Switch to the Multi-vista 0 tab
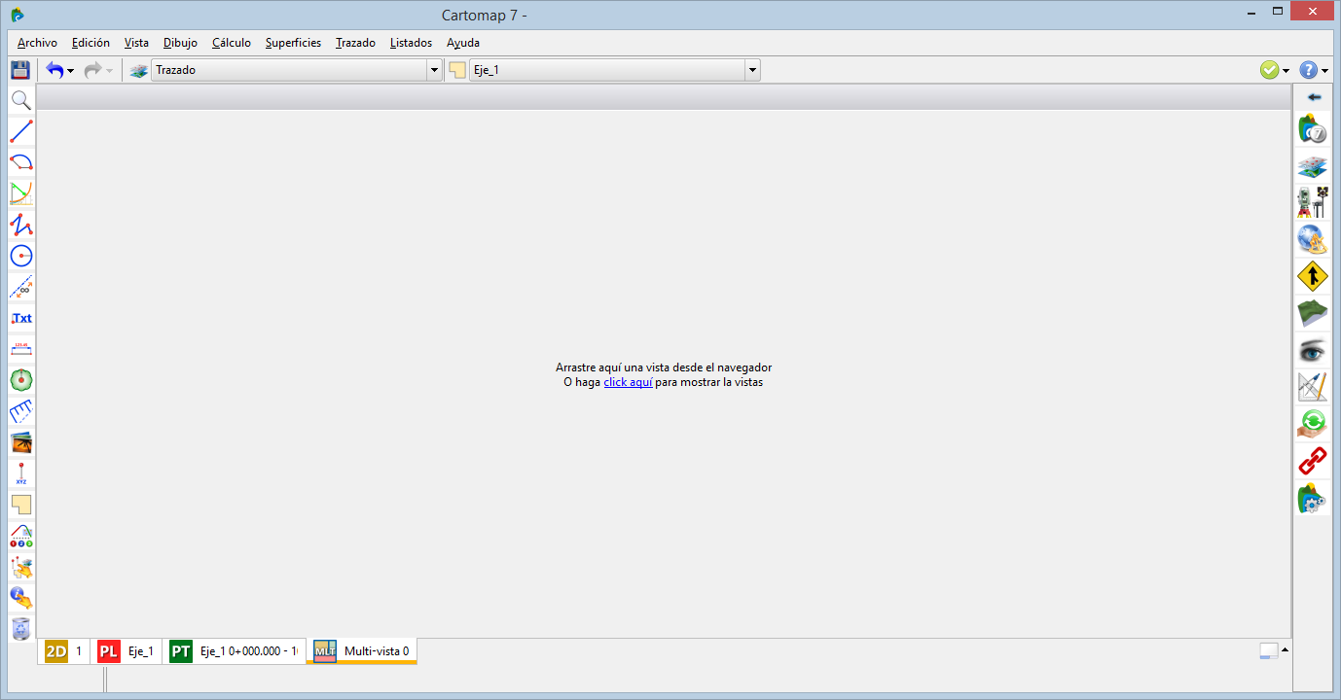 362,651
